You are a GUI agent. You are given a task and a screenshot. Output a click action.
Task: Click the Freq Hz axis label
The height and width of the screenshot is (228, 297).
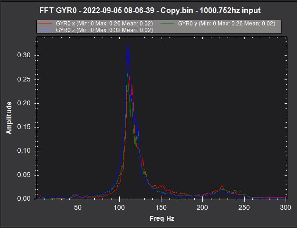162,219
